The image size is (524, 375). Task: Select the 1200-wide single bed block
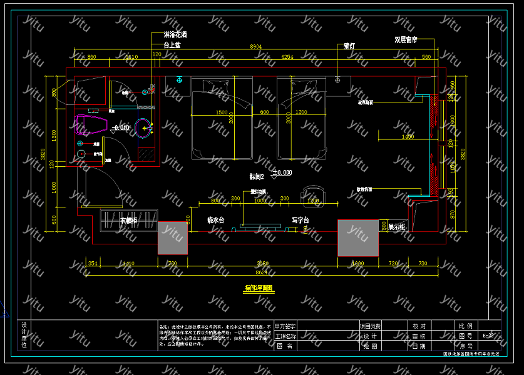301,119
